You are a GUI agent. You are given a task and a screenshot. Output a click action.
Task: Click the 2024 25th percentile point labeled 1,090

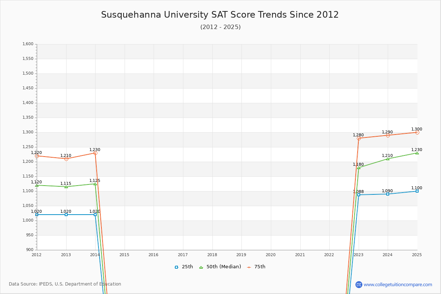pos(388,194)
